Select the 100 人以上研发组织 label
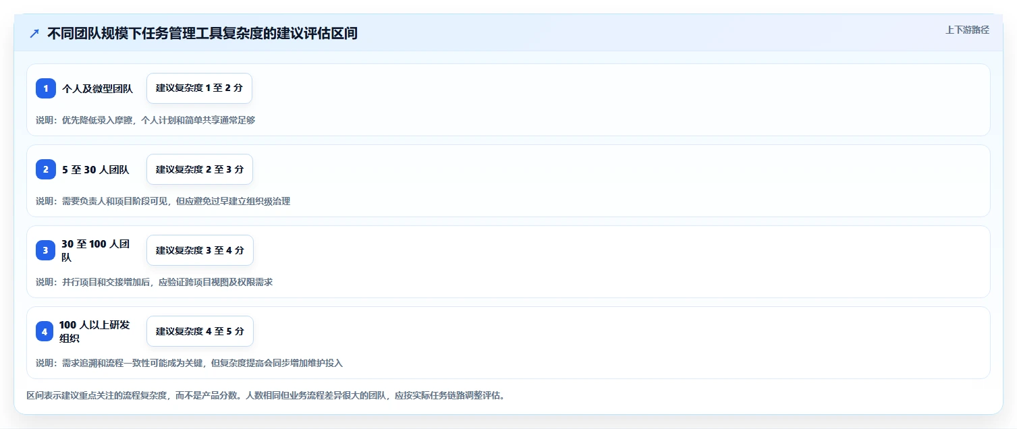The height and width of the screenshot is (429, 1017). (94, 331)
